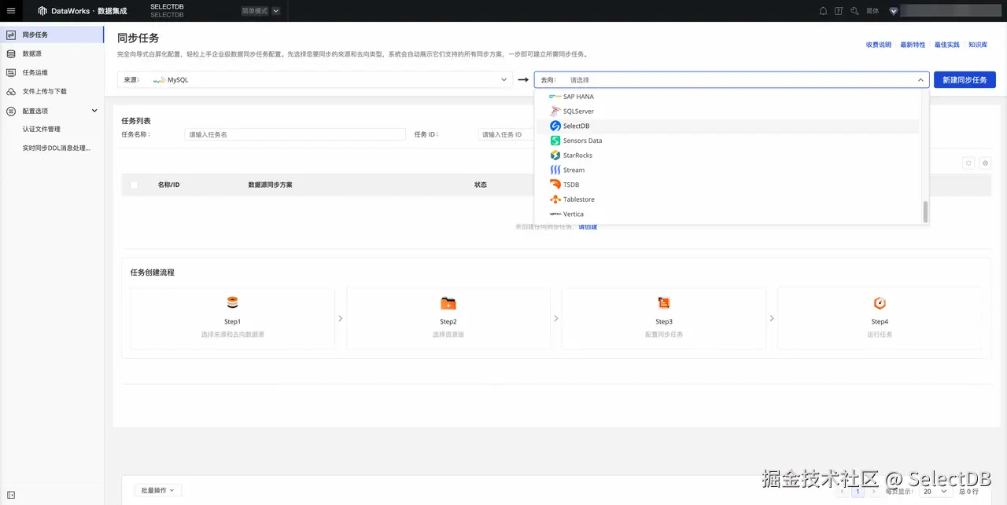Open the notifications bell
This screenshot has height=505, width=1007.
(x=823, y=11)
